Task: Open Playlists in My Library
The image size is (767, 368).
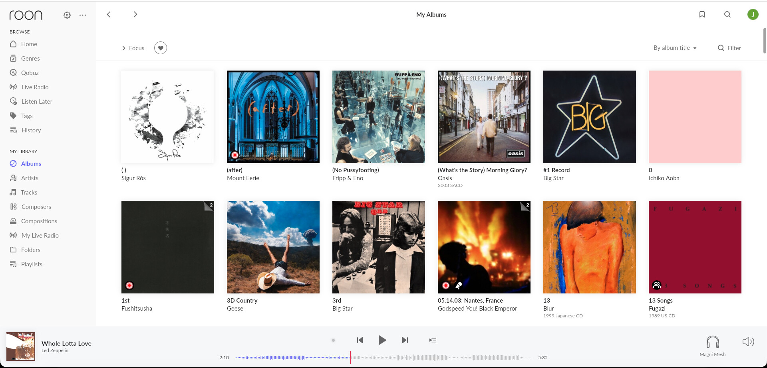Action: (26, 264)
